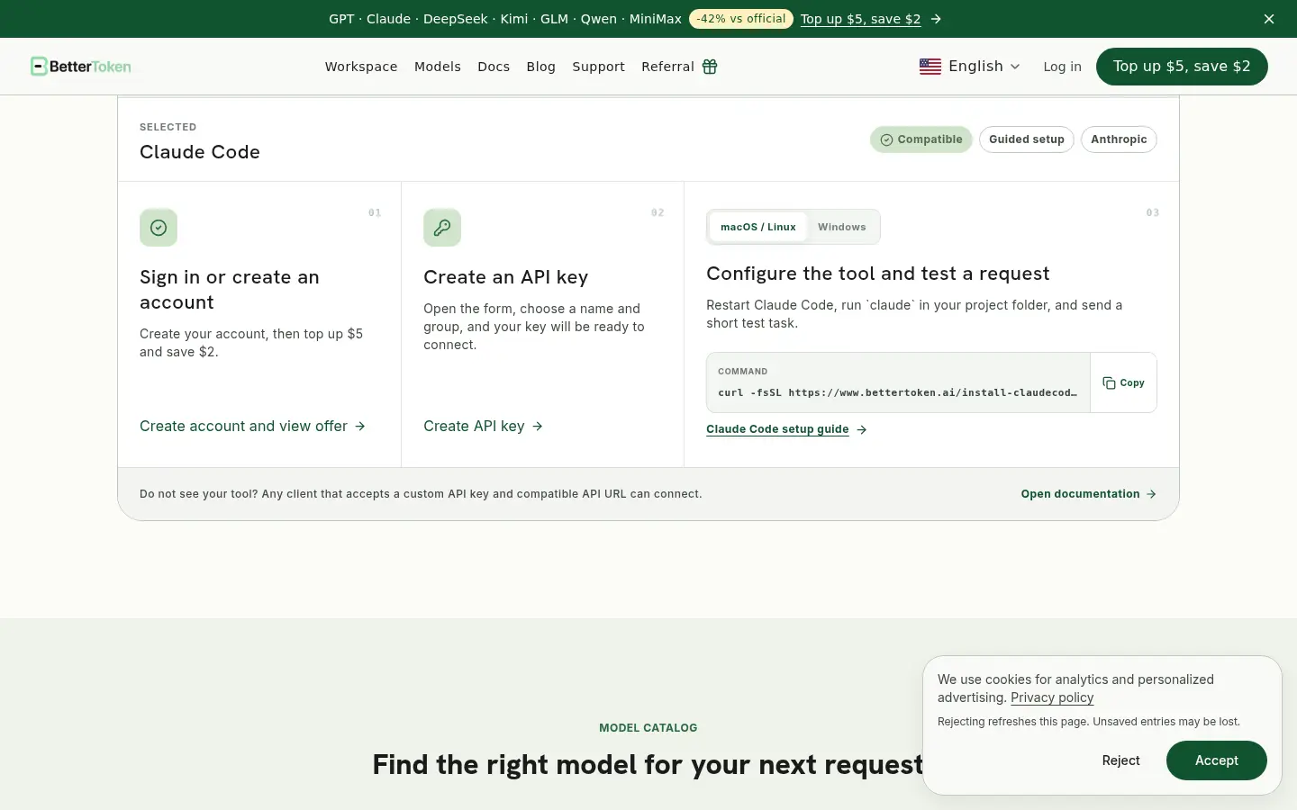Click the Referral gift icon
Screen dimensions: 1297x810
click(710, 67)
